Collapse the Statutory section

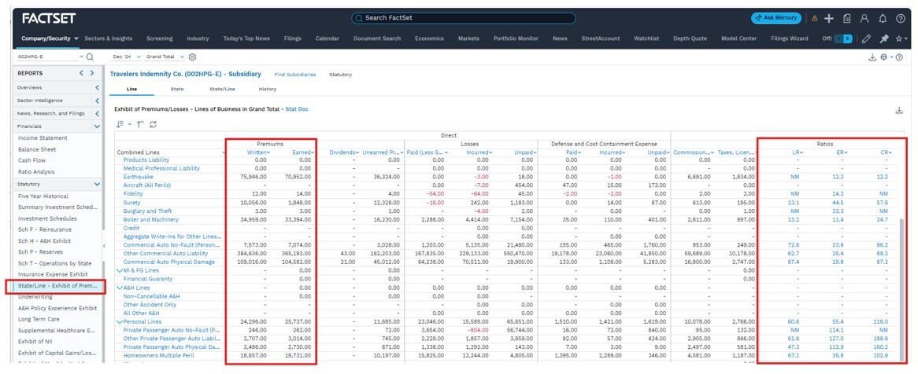click(97, 184)
